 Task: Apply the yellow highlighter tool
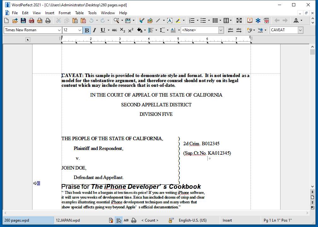pyautogui.click(x=178, y=21)
